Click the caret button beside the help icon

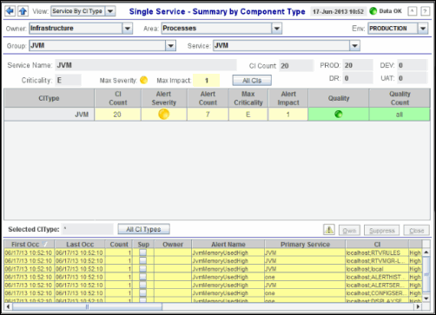[x=413, y=11]
